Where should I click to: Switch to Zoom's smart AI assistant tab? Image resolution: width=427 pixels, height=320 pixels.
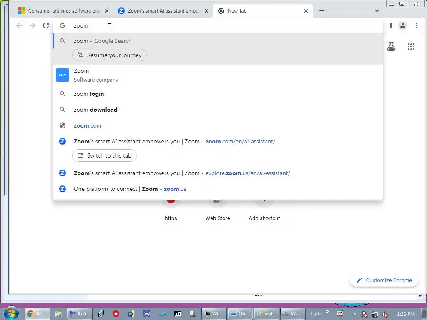click(163, 11)
